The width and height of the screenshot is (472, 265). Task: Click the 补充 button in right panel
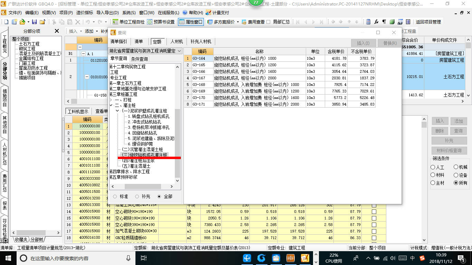pos(449,141)
